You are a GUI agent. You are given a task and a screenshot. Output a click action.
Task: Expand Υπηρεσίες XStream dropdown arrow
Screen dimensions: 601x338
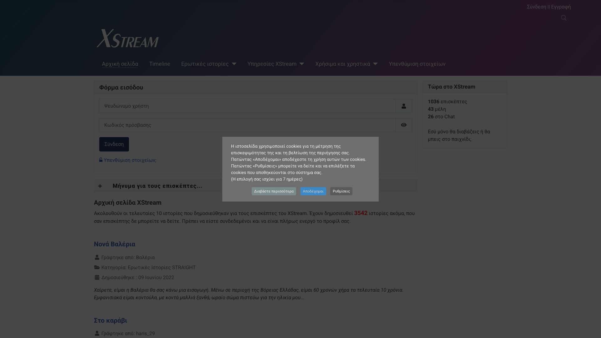click(301, 64)
